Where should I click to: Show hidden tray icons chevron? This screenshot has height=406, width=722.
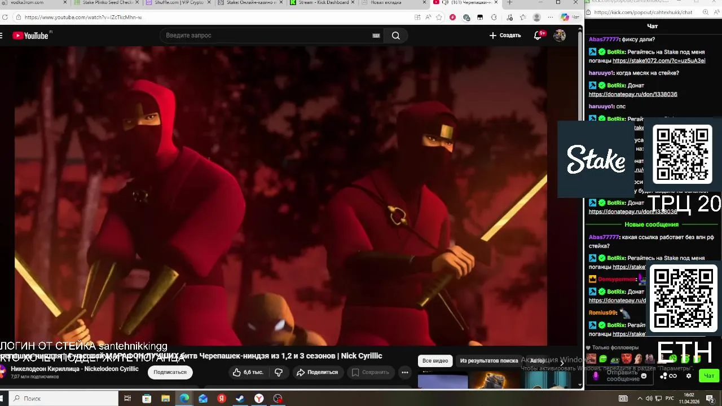click(x=639, y=399)
